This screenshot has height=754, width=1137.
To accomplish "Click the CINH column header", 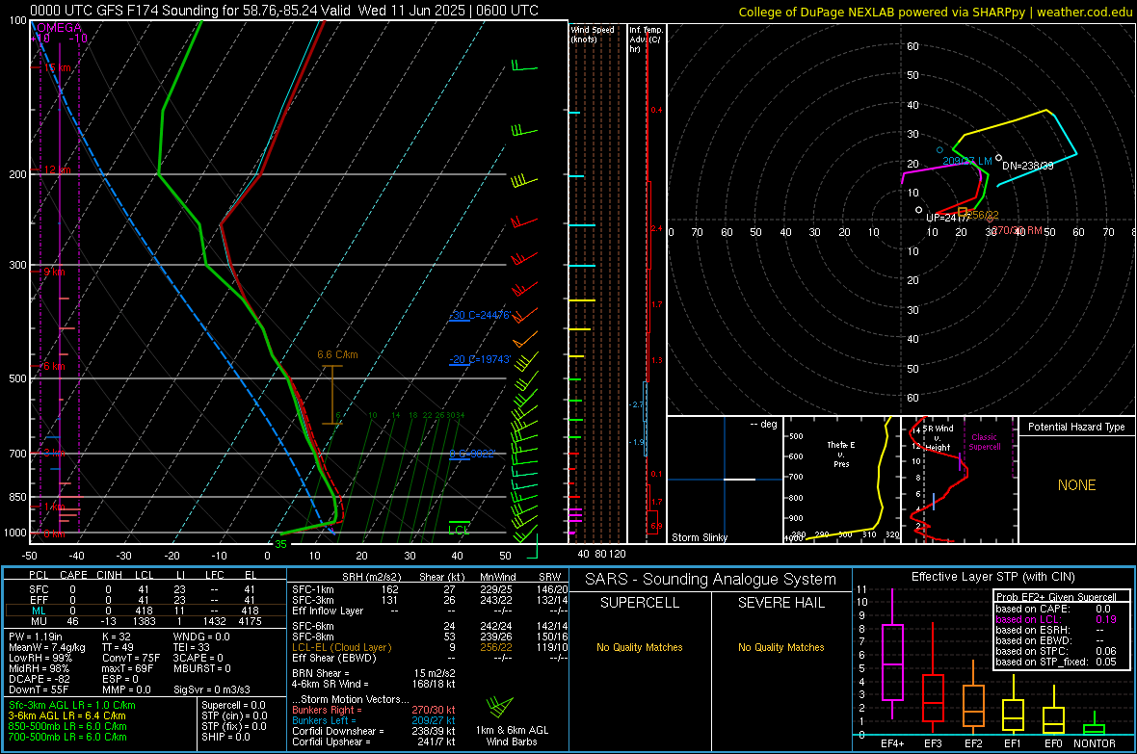I will click(110, 575).
